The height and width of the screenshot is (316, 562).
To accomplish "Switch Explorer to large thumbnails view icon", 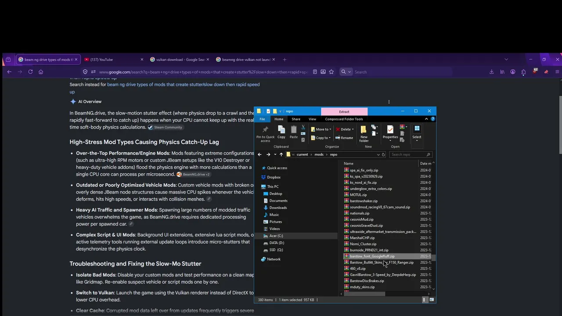I will [x=432, y=300].
